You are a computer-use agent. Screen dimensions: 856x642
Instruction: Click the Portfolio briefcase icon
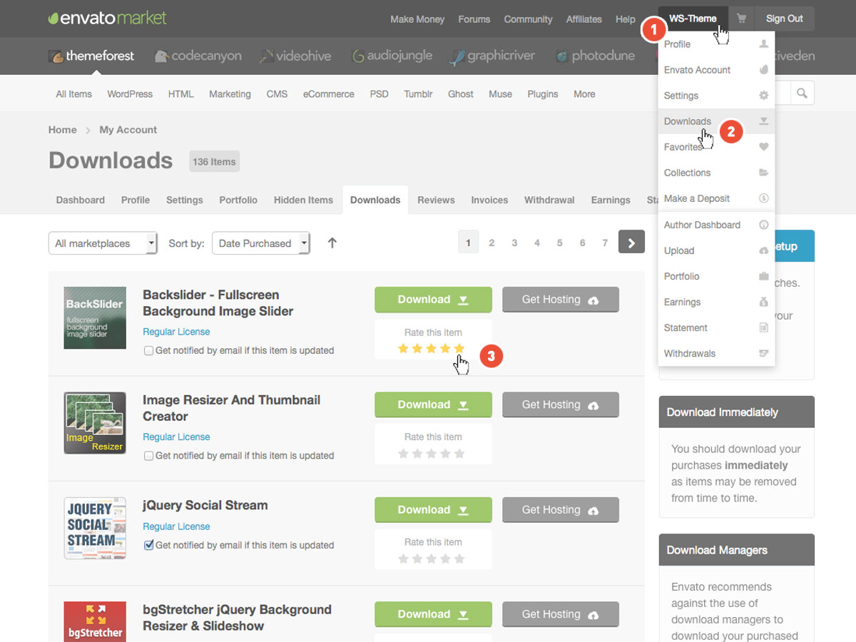pos(763,276)
